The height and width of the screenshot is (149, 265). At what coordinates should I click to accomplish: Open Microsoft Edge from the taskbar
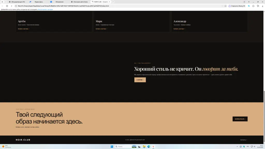point(149,146)
